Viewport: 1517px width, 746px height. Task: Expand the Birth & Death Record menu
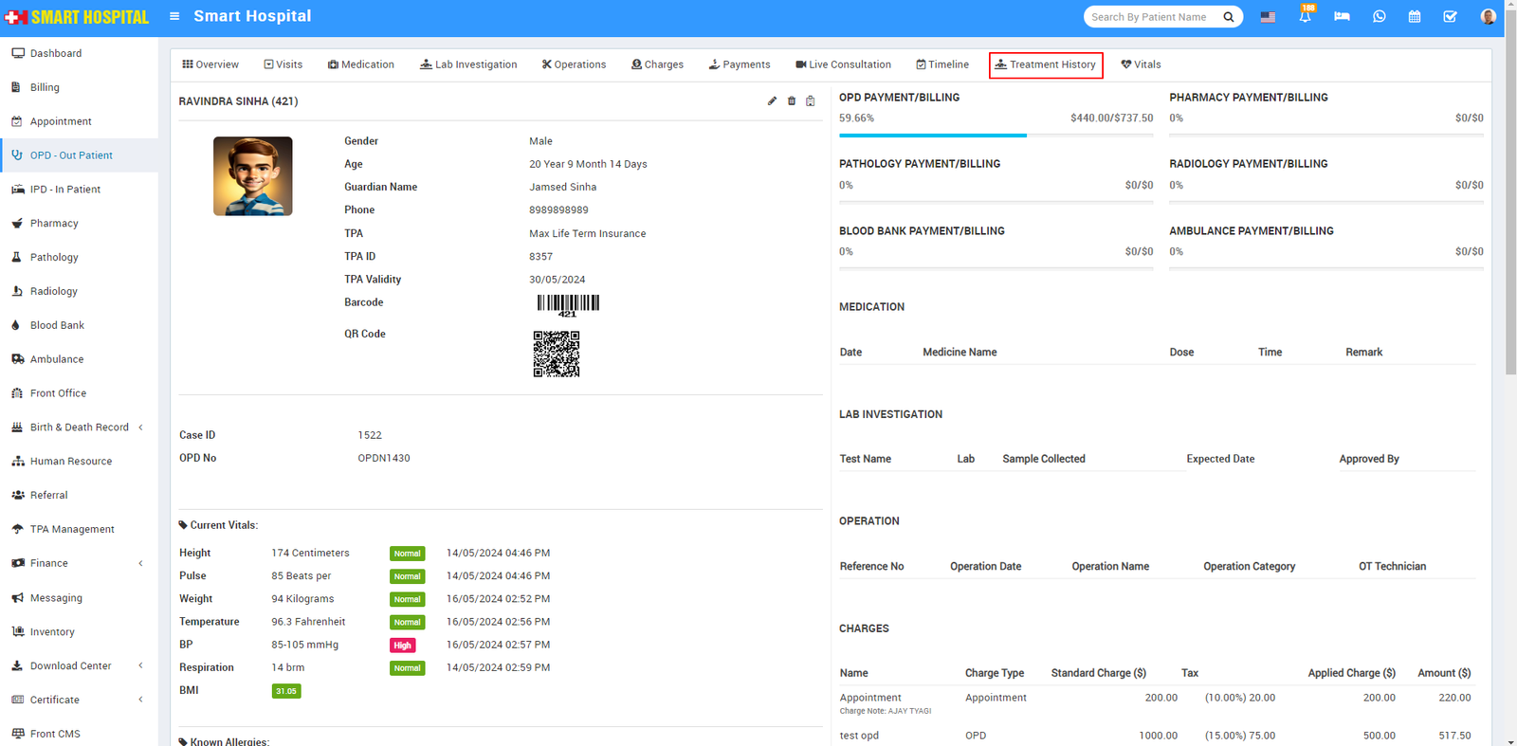pos(80,428)
